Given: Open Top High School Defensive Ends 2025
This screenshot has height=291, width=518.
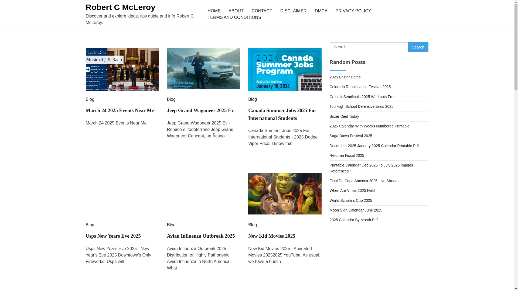Looking at the screenshot, I should coord(362,106).
